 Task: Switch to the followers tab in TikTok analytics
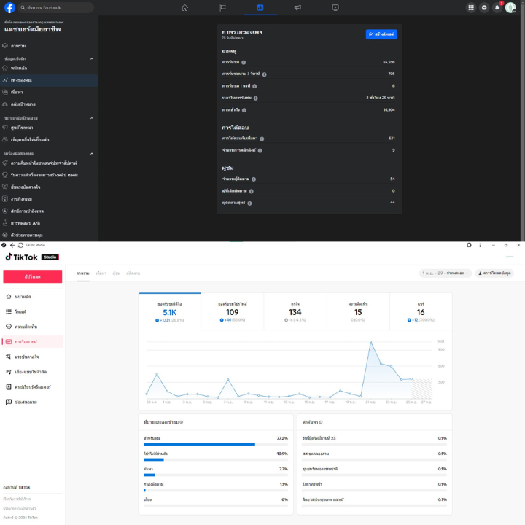coord(133,273)
